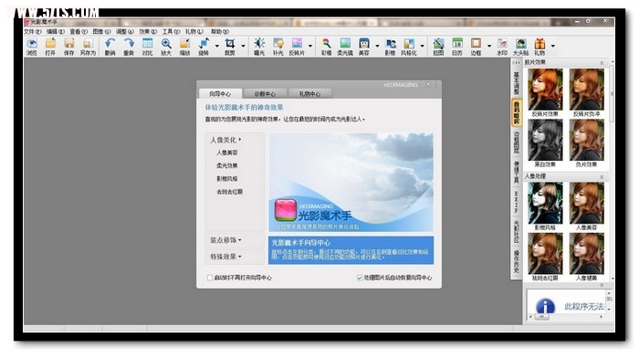The width and height of the screenshot is (639, 358).
Task: Click the 风格化 stylize icon
Action: (x=409, y=43)
